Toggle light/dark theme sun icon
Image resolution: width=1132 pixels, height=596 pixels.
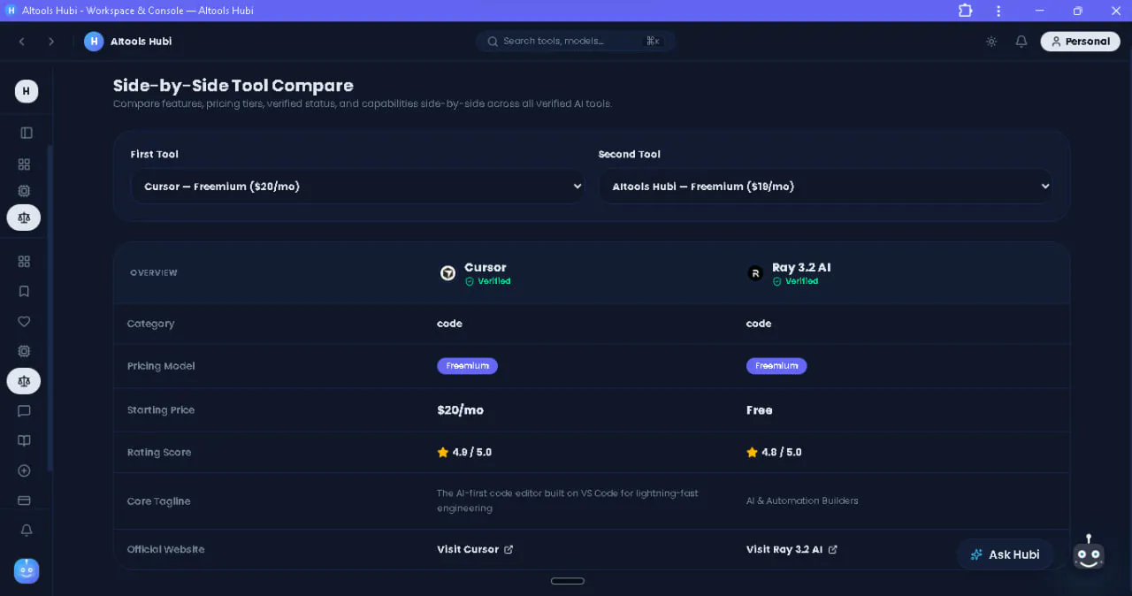tap(991, 42)
